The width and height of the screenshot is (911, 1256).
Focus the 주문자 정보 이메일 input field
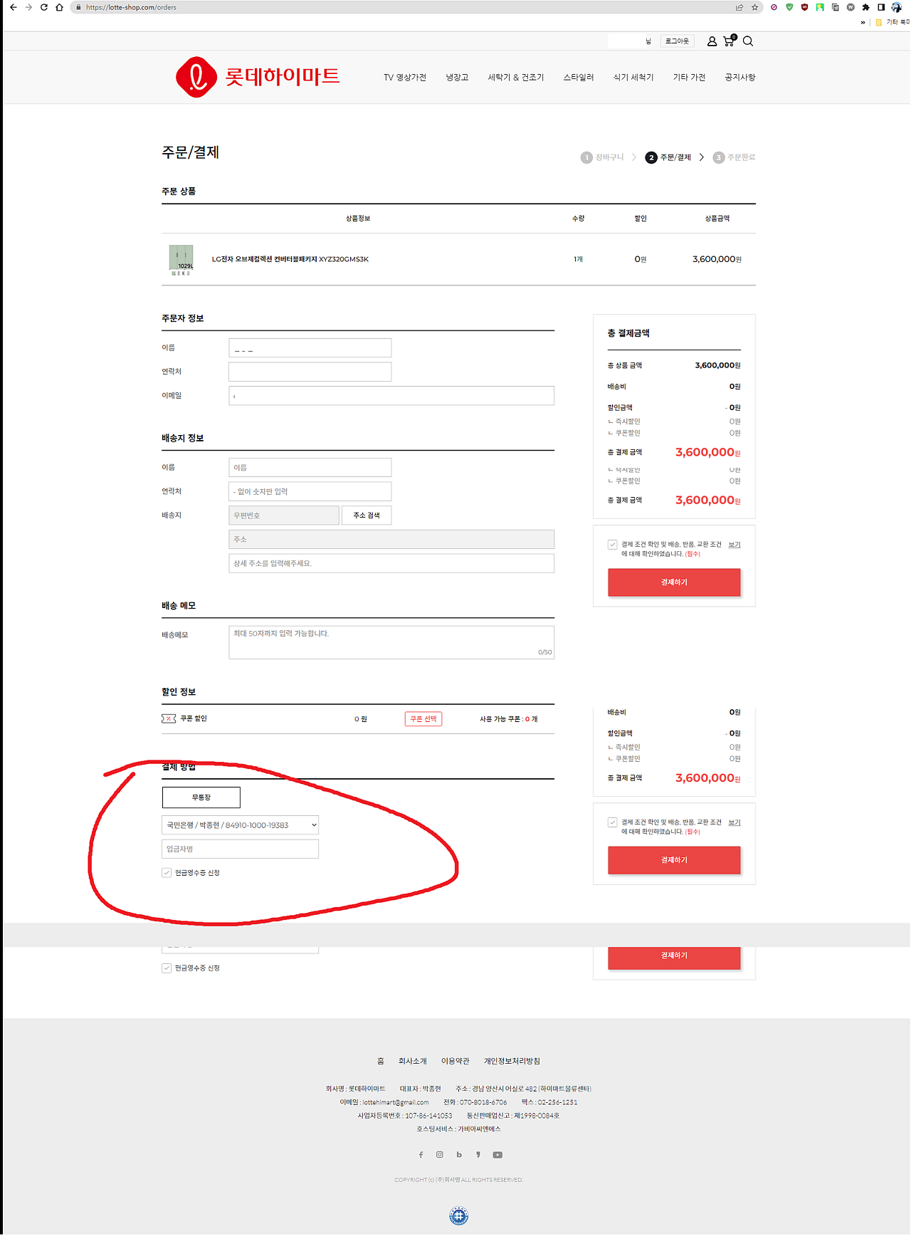[391, 396]
